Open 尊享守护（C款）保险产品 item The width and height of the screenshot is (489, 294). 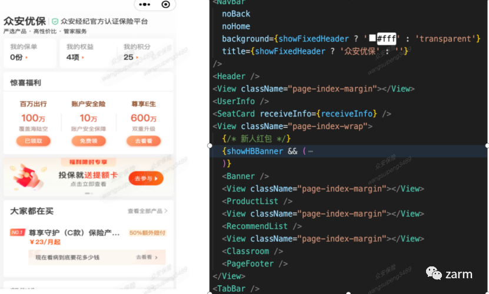[x=74, y=233]
